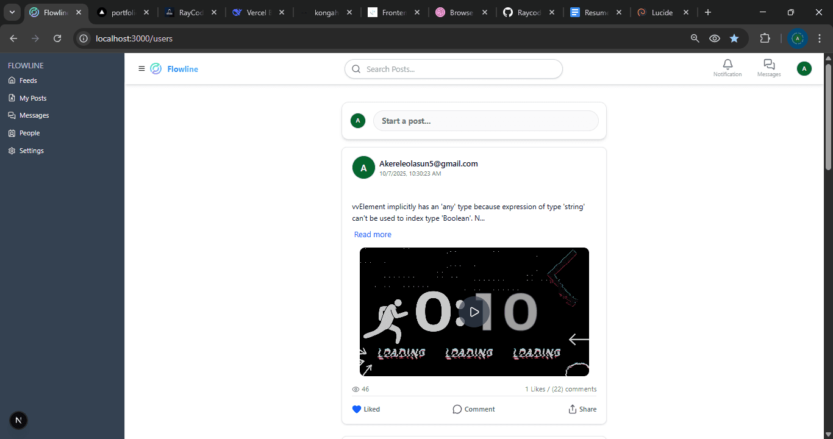Open Messages from the sidebar
833x439 pixels.
(x=35, y=115)
